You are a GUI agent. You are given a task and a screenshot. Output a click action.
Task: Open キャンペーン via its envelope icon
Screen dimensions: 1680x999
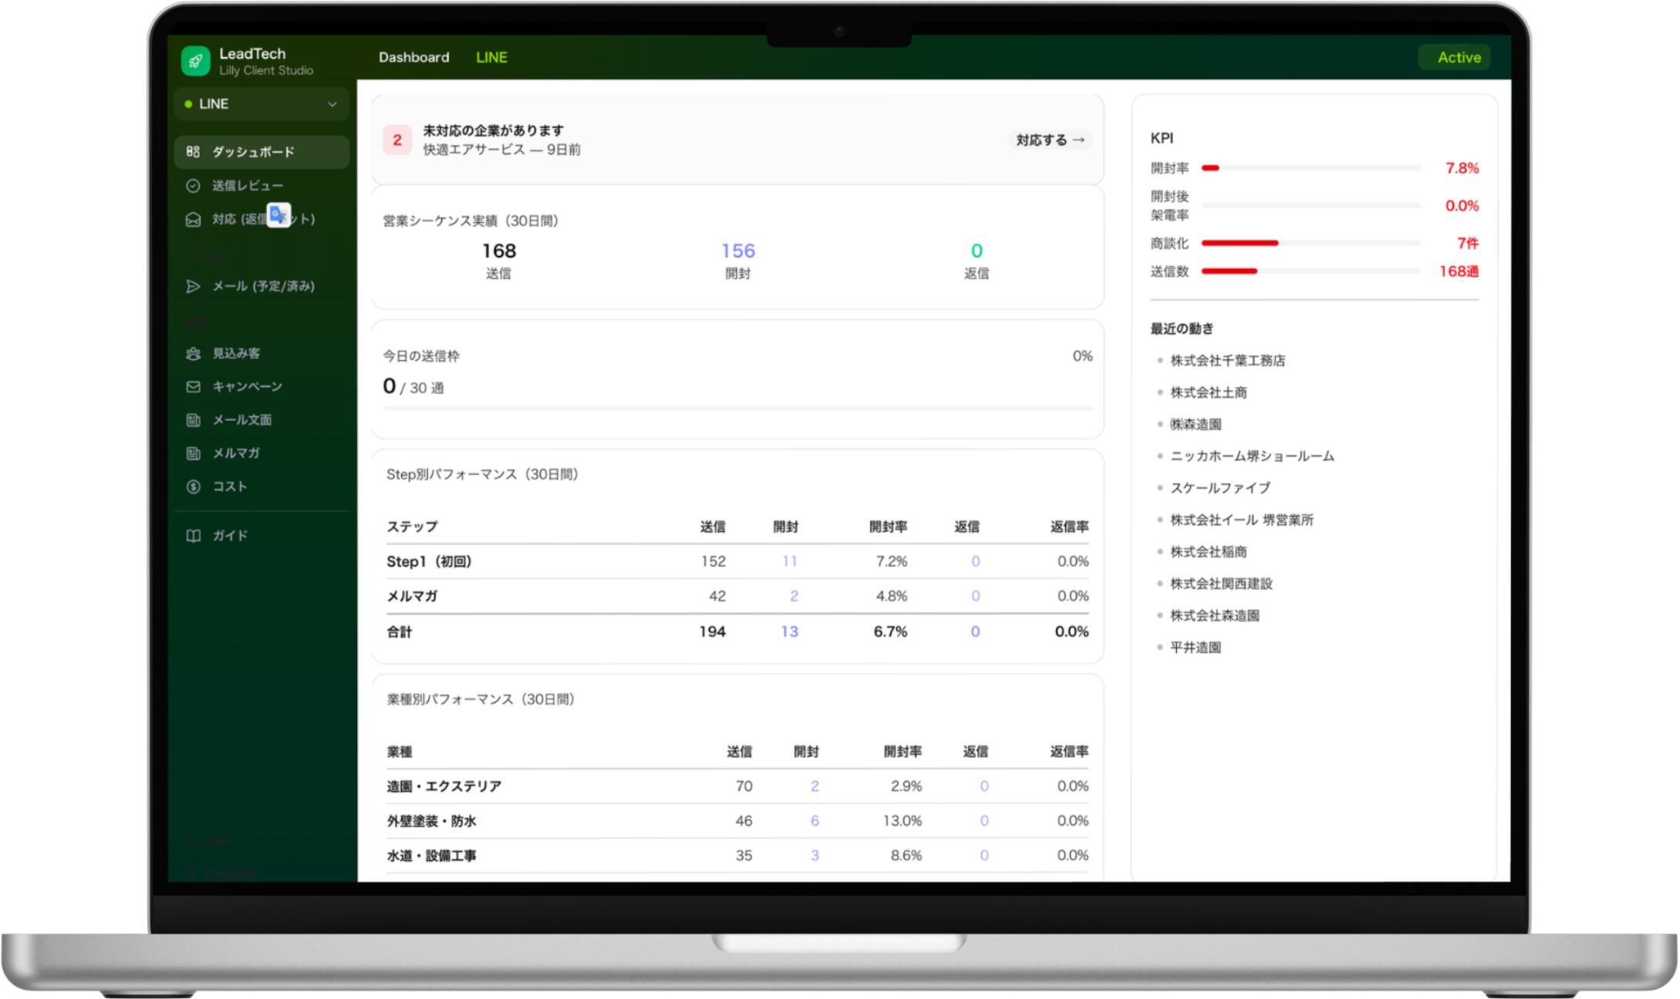(x=193, y=386)
